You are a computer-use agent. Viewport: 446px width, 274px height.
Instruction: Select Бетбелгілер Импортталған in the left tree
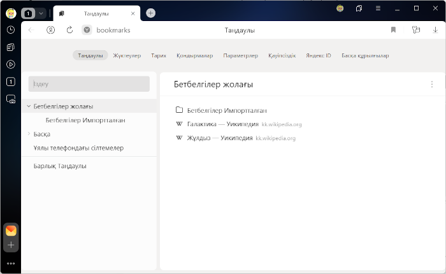click(85, 120)
